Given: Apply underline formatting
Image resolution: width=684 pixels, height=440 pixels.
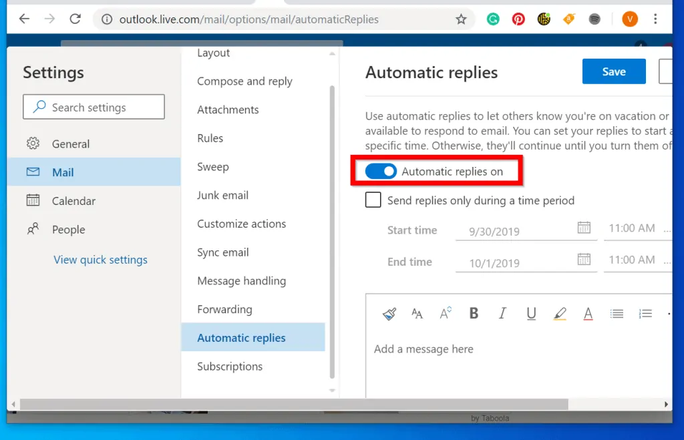Looking at the screenshot, I should (531, 314).
